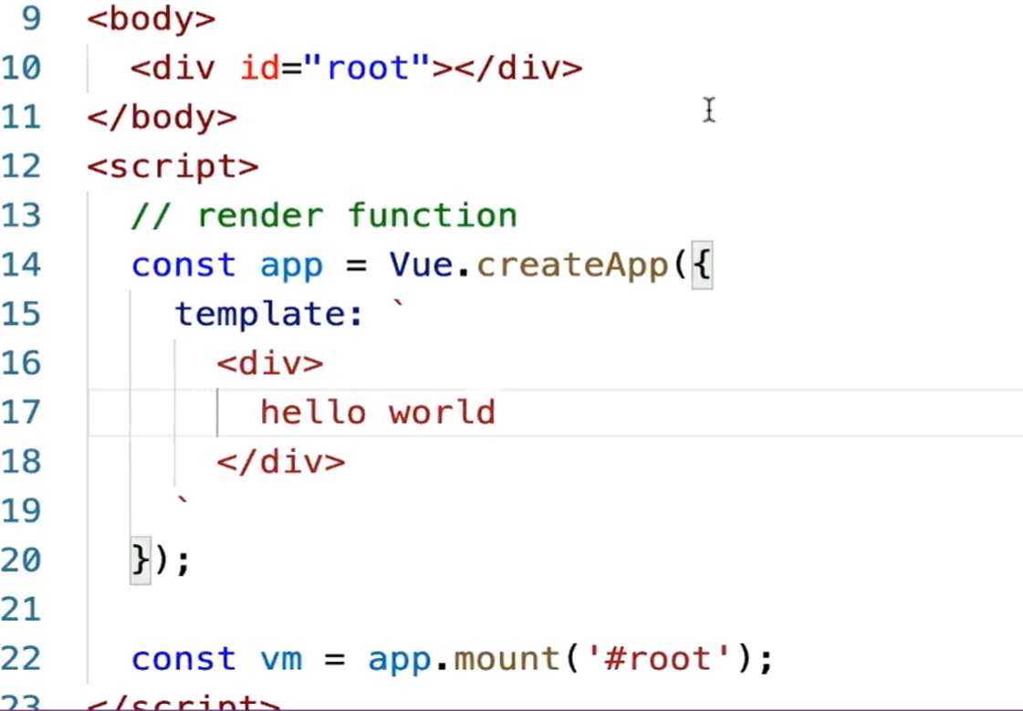This screenshot has width=1023, height=711.
Task: Click the const keyword on line 14
Action: (x=183, y=265)
